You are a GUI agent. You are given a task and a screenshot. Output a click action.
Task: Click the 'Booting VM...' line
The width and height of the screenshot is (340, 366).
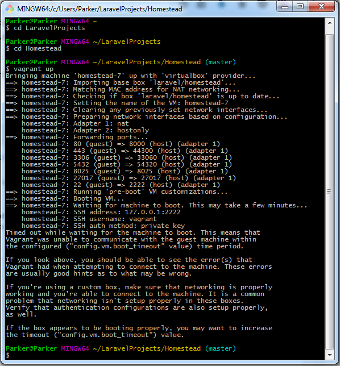(65, 198)
